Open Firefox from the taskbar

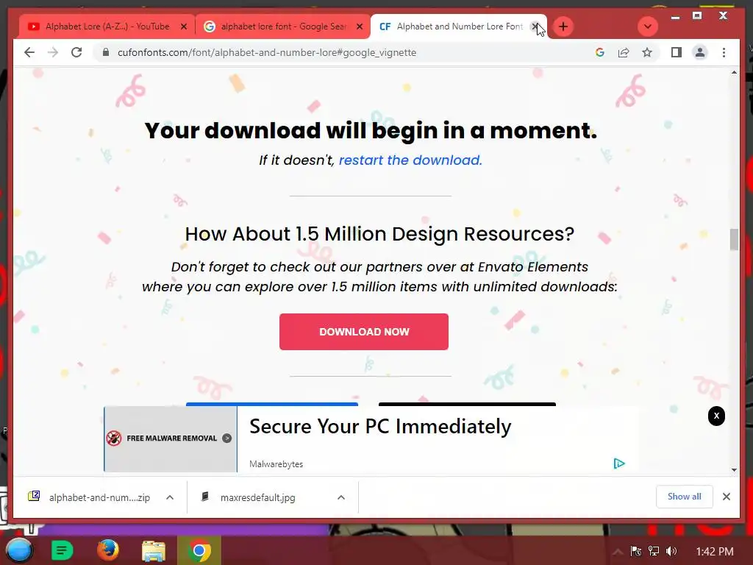tap(108, 550)
